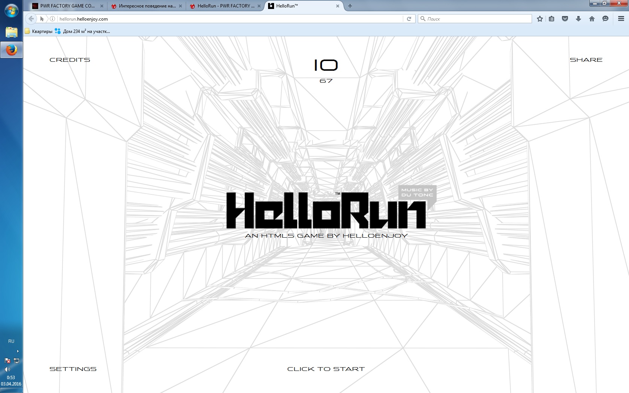Image resolution: width=629 pixels, height=393 pixels.
Task: Bookmark this page with the star icon
Action: click(x=540, y=19)
